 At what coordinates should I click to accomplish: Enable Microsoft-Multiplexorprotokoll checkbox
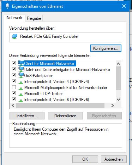point(14,87)
